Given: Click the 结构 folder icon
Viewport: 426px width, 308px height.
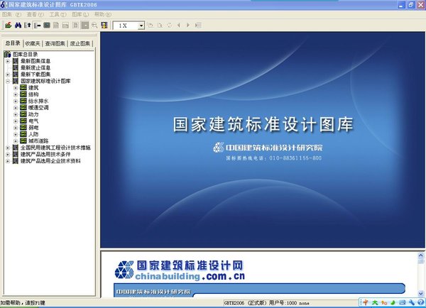Looking at the screenshot, I should point(23,94).
